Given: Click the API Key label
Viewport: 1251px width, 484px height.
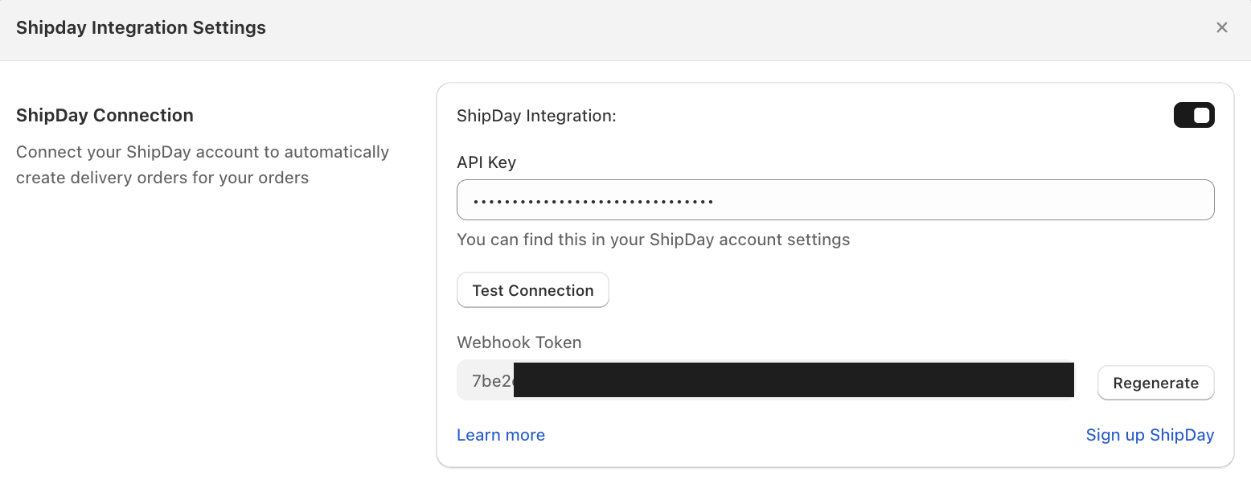Looking at the screenshot, I should [486, 162].
